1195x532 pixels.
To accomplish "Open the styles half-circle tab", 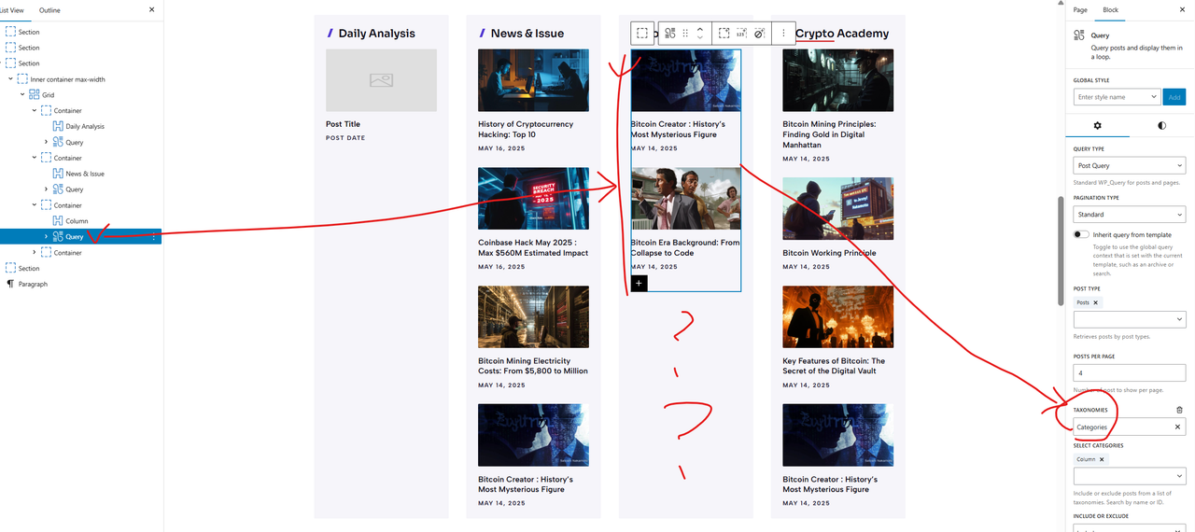I will coord(1161,125).
